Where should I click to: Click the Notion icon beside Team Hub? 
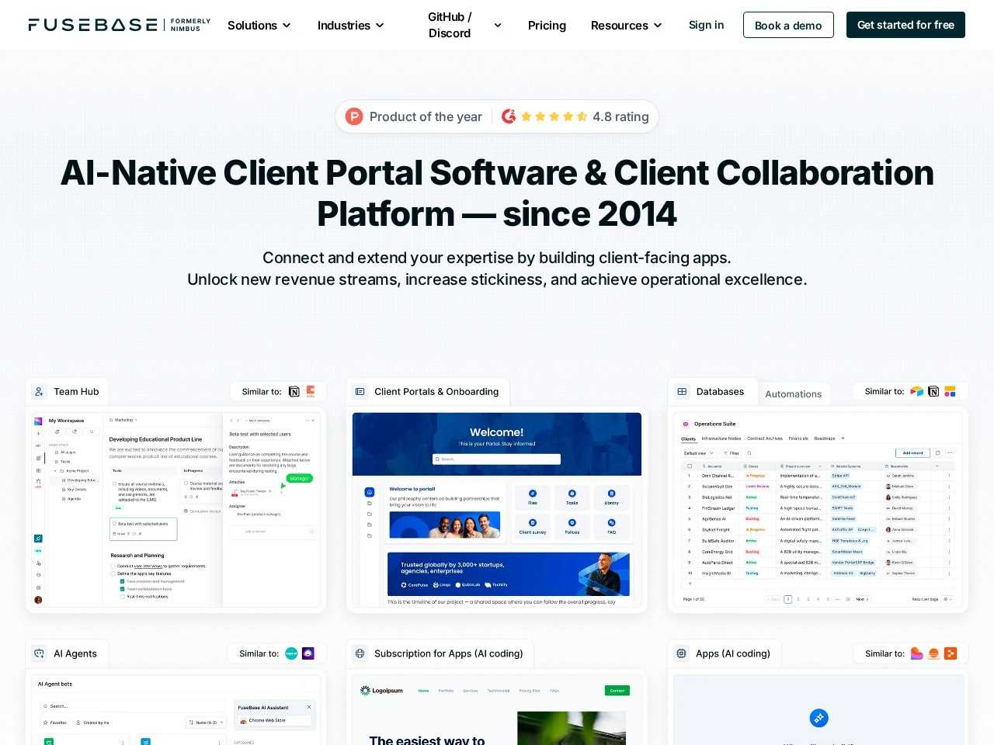click(294, 392)
